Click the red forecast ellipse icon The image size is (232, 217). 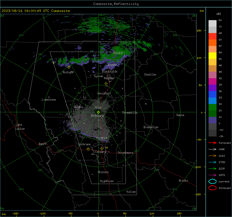point(212,188)
